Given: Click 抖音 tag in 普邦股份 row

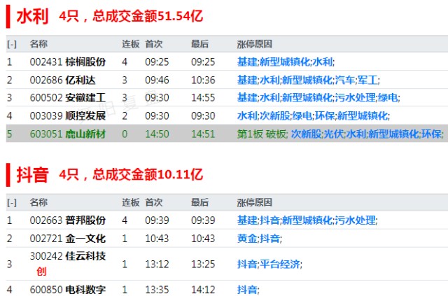Looking at the screenshot, I should coord(269,220).
